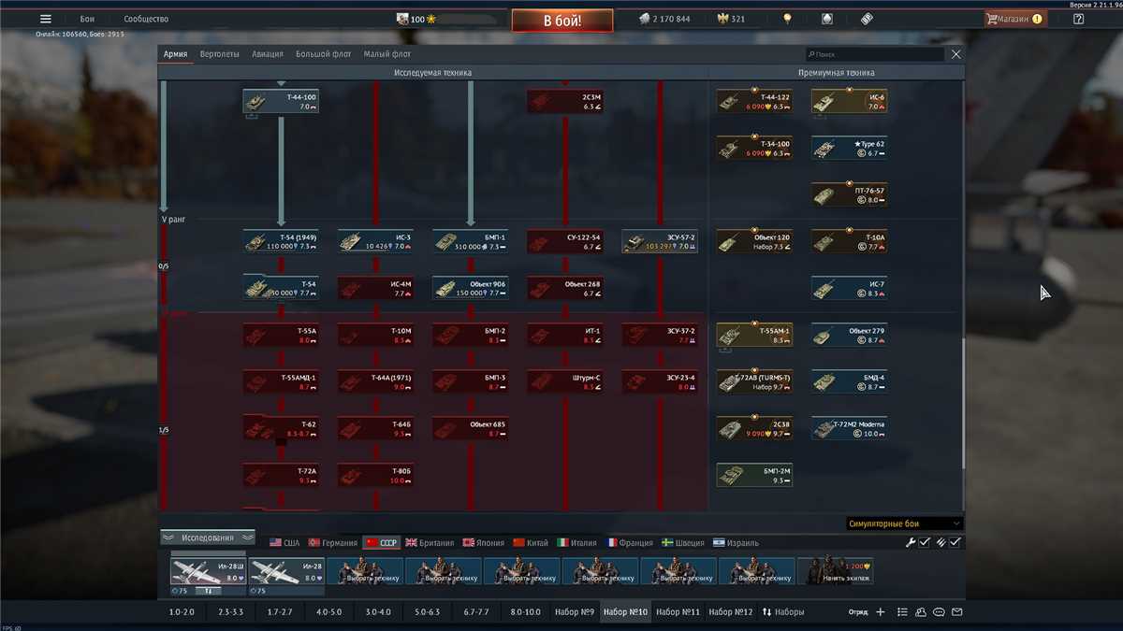Open the main hamburger menu
Screen dimensions: 1123x631
point(46,19)
